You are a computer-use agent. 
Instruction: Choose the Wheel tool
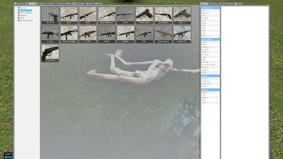coord(210,72)
